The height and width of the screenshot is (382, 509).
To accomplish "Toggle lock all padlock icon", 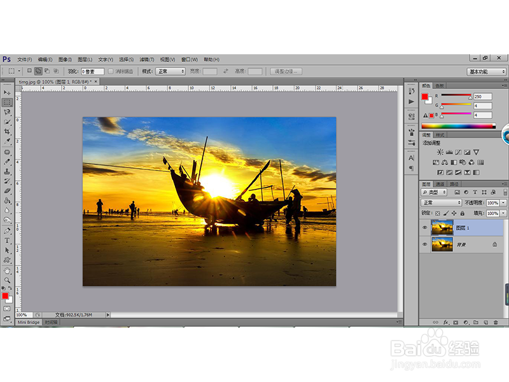I will point(463,213).
